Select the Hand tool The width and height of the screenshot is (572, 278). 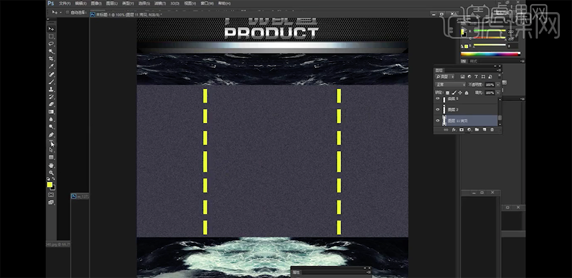click(x=51, y=165)
